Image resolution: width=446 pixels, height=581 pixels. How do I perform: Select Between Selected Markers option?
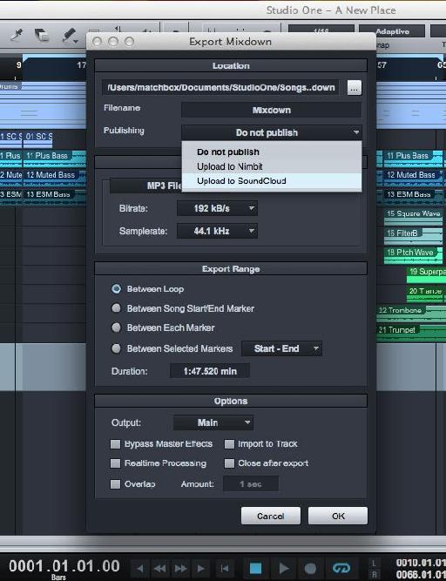(117, 348)
